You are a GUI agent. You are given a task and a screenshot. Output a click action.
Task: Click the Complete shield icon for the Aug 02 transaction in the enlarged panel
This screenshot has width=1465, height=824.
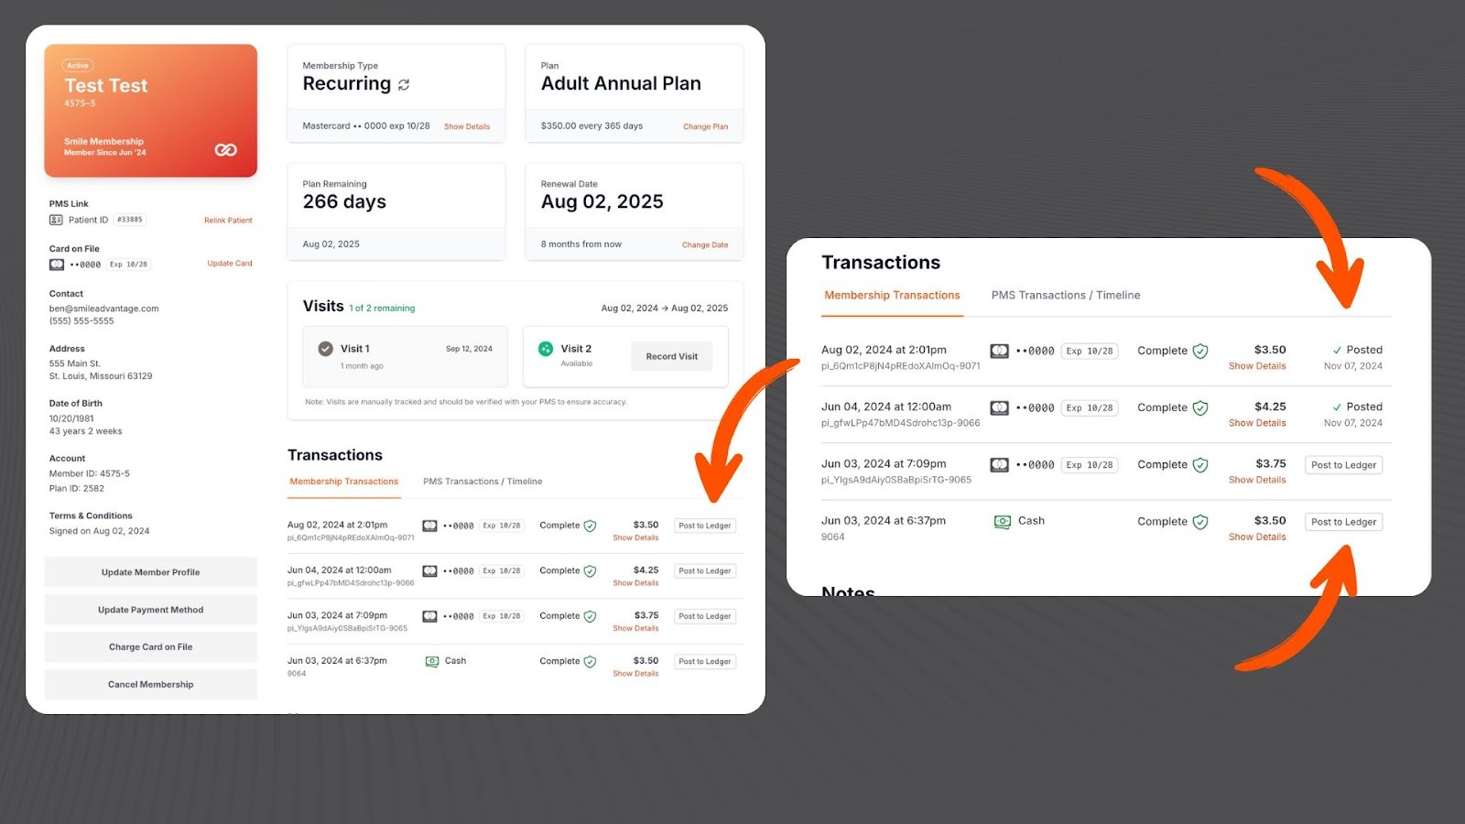pos(1200,352)
